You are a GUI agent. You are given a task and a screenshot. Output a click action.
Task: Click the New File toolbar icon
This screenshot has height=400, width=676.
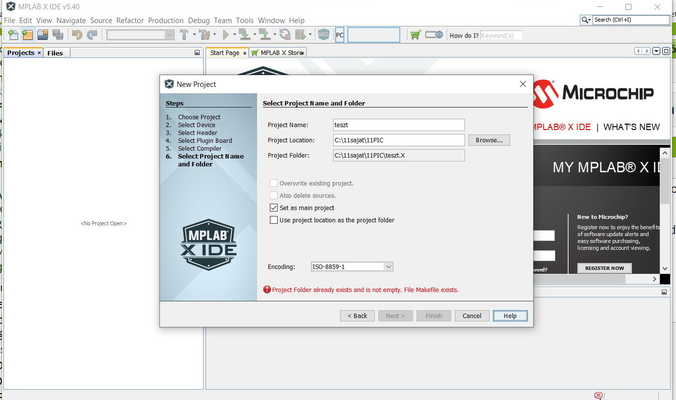[13, 35]
